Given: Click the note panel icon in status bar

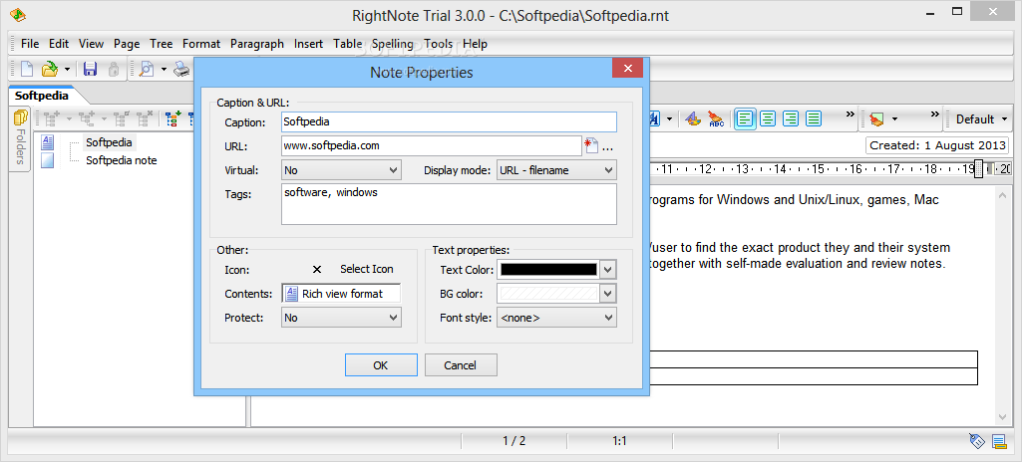Looking at the screenshot, I should (998, 442).
